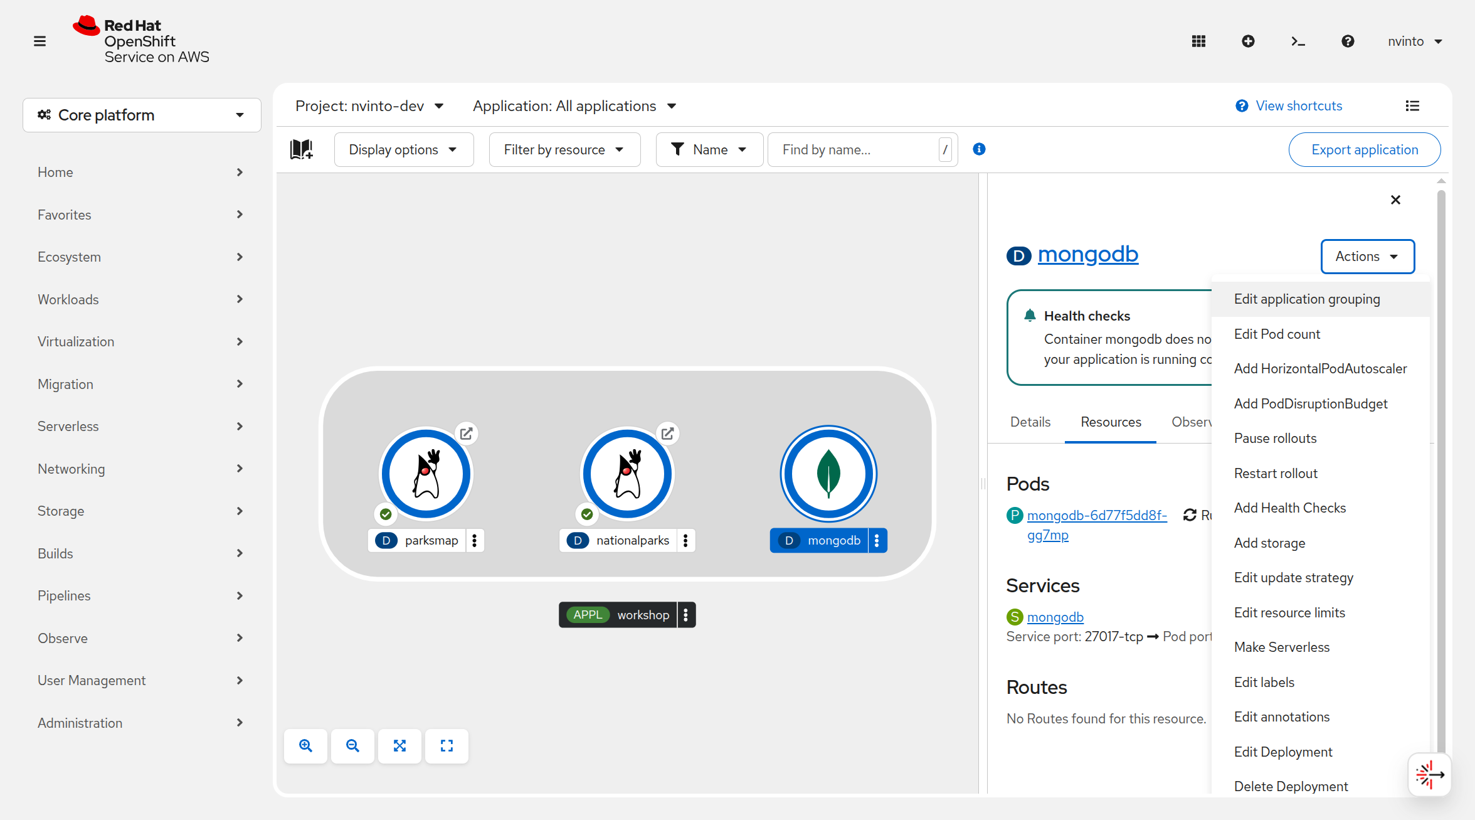Screen dimensions: 1475x820
Task: Switch to Details tab
Action: click(x=1030, y=422)
